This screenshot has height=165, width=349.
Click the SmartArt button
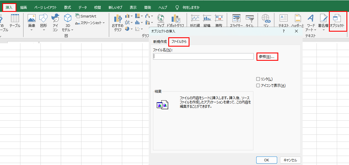pyautogui.click(x=86, y=16)
